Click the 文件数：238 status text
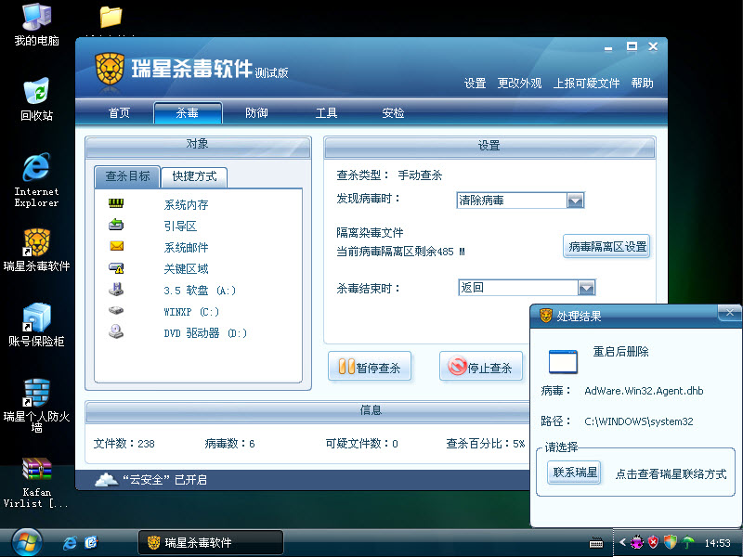Viewport: 743px width, 557px height. [x=124, y=444]
